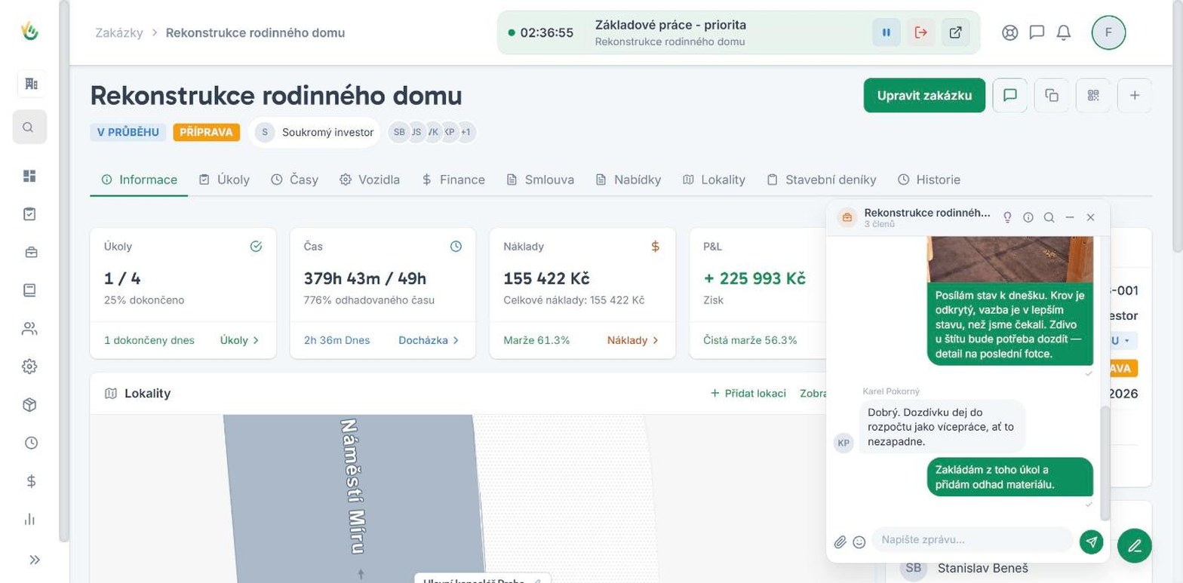Click the QR code icon button
Screen dimensions: 1183x583
pos(1093,95)
